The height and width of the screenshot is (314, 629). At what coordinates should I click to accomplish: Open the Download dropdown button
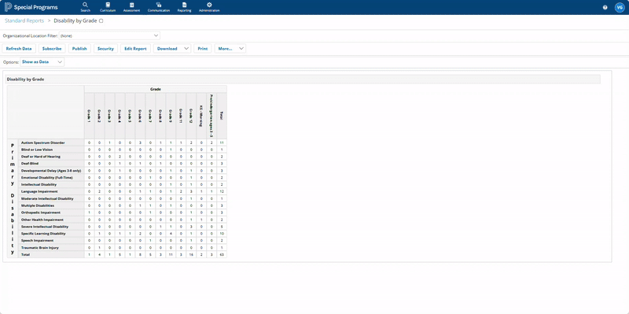pyautogui.click(x=172, y=49)
